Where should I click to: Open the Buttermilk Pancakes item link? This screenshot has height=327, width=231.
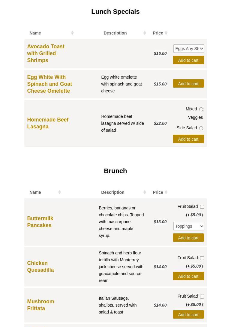40,222
